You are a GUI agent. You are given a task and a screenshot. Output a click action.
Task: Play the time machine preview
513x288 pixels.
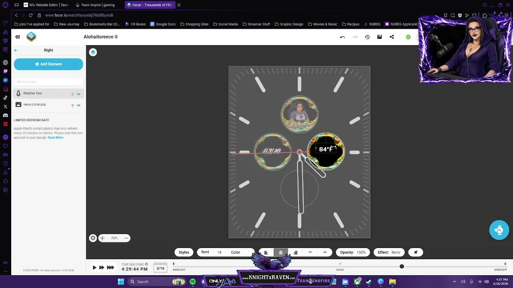click(95, 268)
